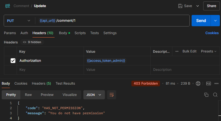
Task: Click the "HAS_NOT_PERMISSION" code value
Action: [x=62, y=108]
